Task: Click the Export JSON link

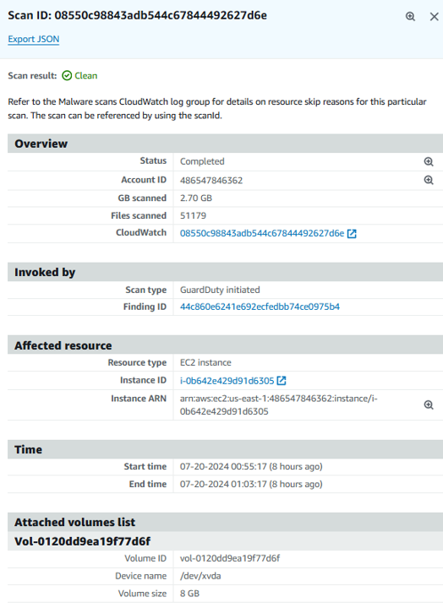Action: coord(34,39)
